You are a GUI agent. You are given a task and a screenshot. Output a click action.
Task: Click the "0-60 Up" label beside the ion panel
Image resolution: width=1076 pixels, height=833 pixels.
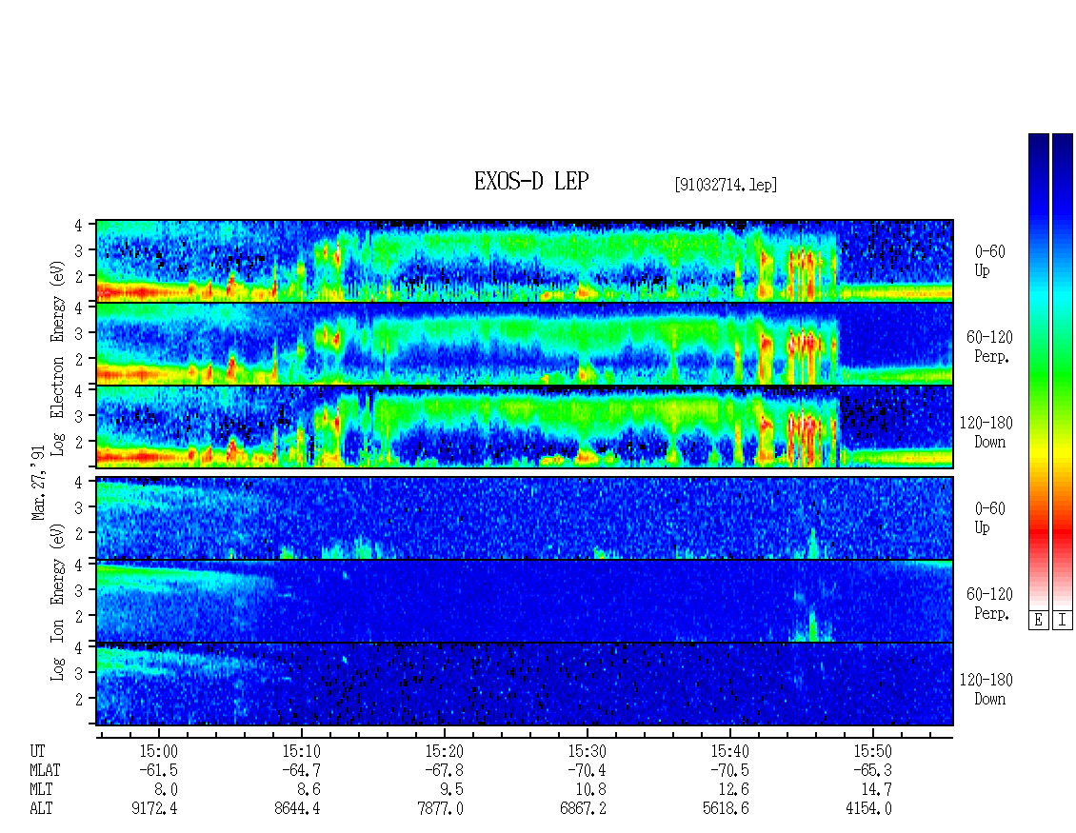point(989,518)
